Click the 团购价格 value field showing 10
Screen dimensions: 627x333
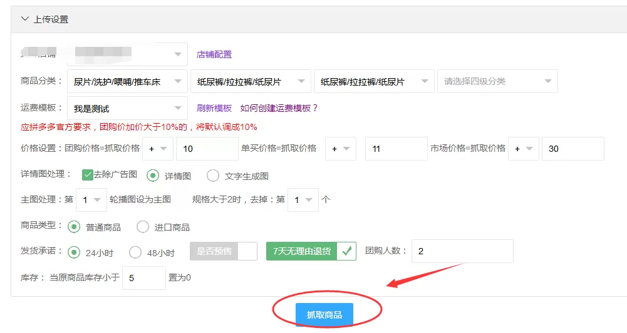207,149
